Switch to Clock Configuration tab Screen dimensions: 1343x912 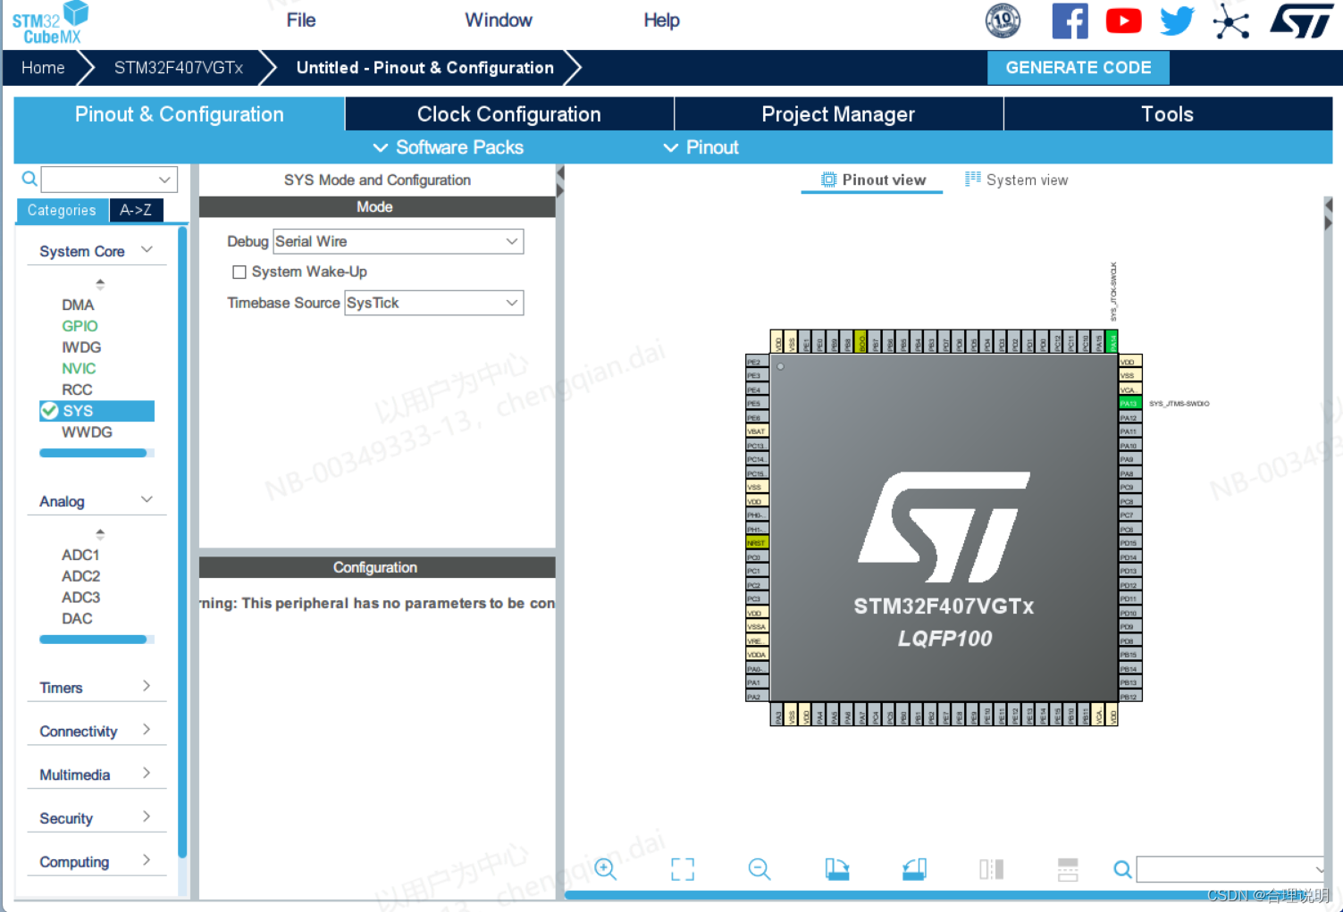click(509, 114)
